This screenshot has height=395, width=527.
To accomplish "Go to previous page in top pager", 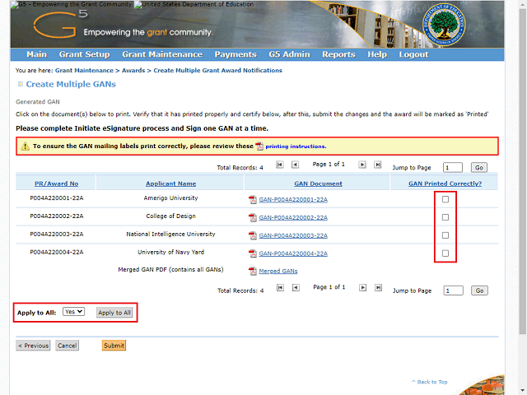I will 295,165.
